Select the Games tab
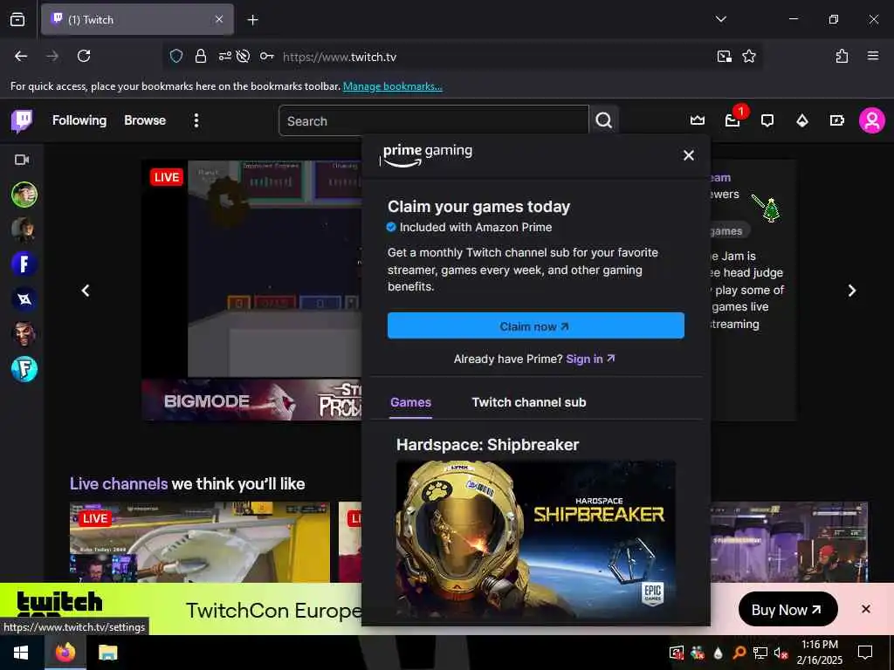 (x=410, y=402)
